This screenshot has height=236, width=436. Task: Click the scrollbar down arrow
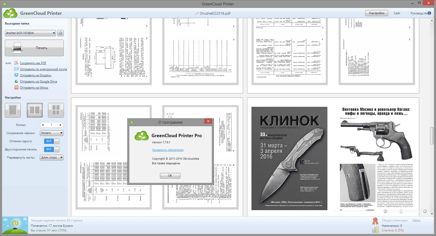(432, 214)
